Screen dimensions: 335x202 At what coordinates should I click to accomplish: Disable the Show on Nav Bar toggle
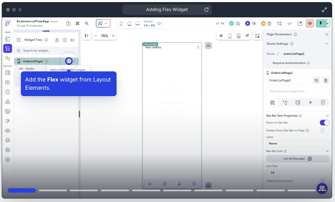point(324,122)
